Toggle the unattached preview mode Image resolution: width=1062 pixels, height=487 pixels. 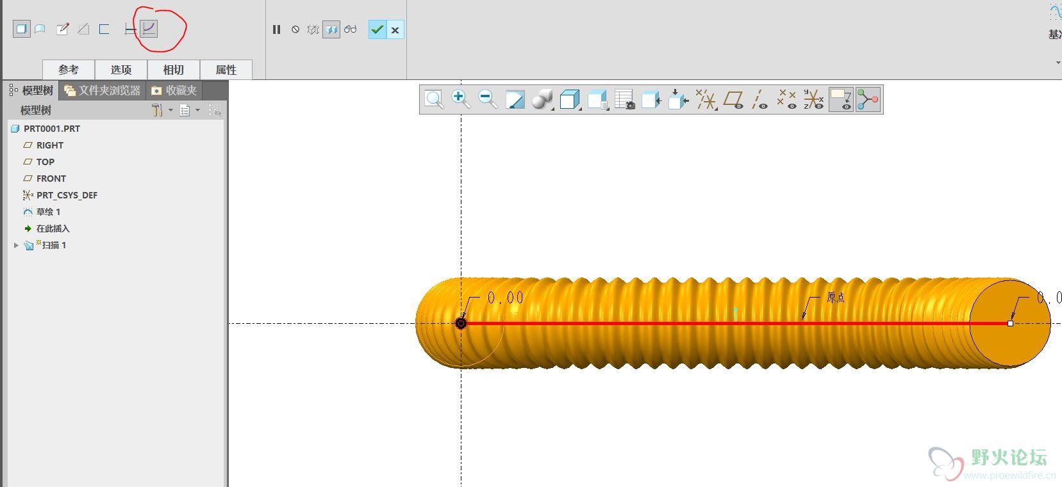coord(313,29)
